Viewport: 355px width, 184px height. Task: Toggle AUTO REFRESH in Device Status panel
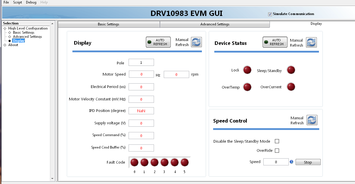[x=275, y=42]
